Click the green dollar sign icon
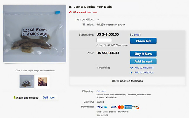The image size is (189, 118). tap(14, 98)
